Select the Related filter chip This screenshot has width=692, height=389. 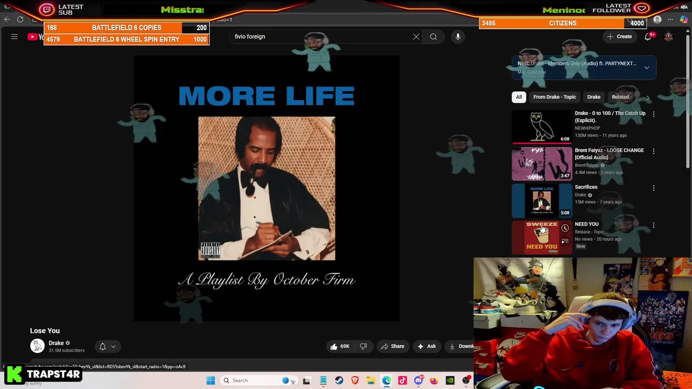620,97
